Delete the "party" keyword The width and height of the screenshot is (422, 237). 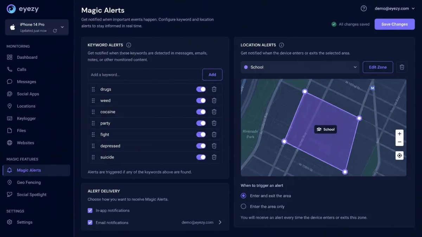[x=214, y=123]
